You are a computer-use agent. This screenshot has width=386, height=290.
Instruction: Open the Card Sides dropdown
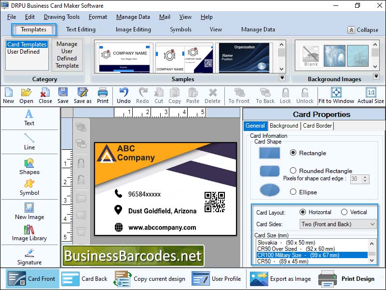(x=338, y=224)
